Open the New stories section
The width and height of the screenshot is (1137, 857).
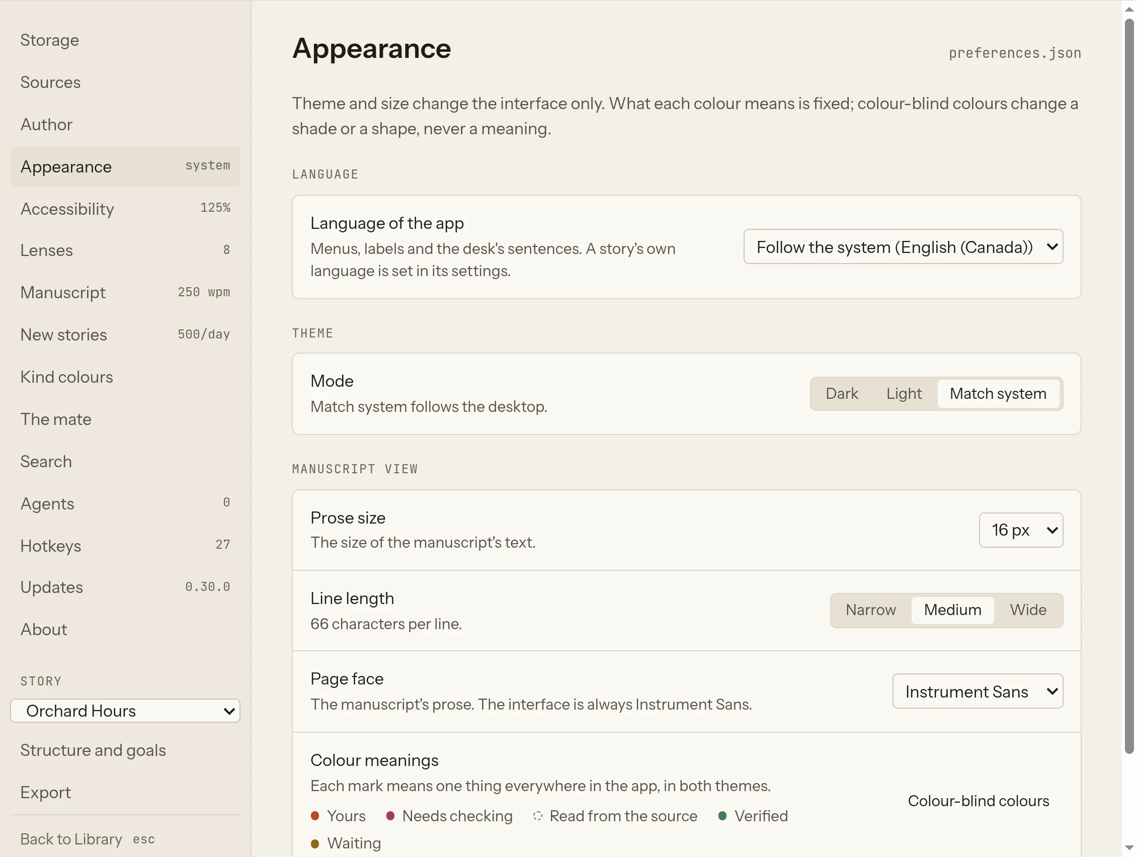click(x=125, y=334)
